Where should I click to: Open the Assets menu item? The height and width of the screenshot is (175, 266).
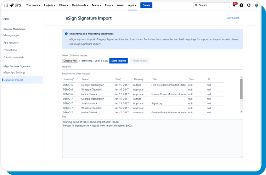coord(121,5)
